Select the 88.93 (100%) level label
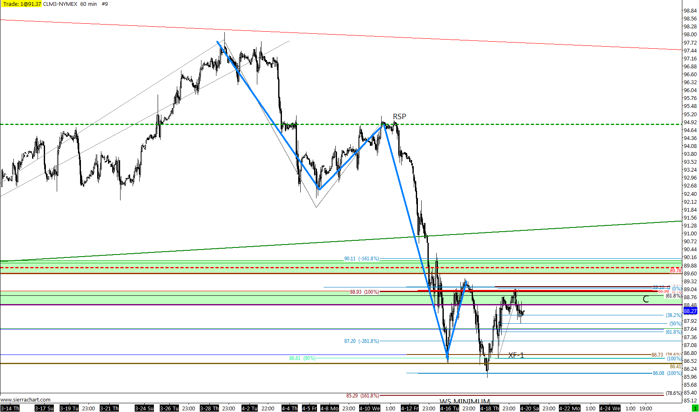The image size is (699, 412). [x=365, y=292]
